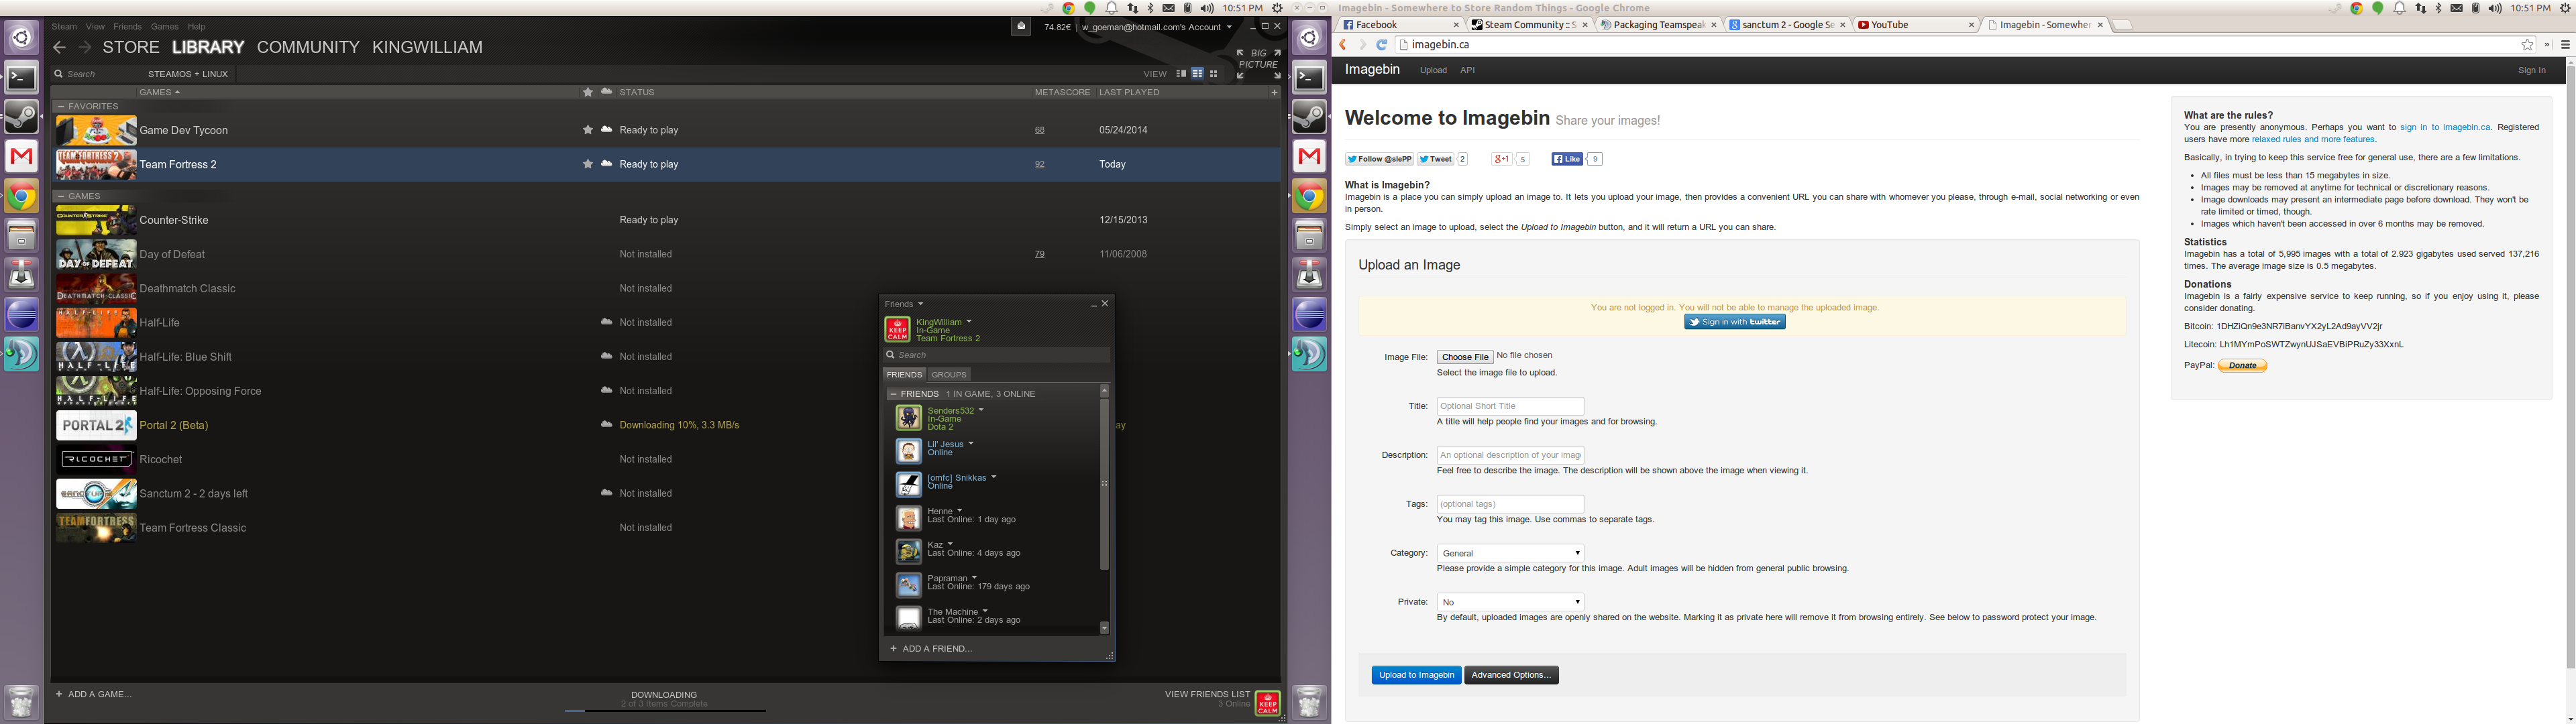The width and height of the screenshot is (2576, 724).
Task: Reload the Imagebin page in Chrome
Action: point(1381,45)
